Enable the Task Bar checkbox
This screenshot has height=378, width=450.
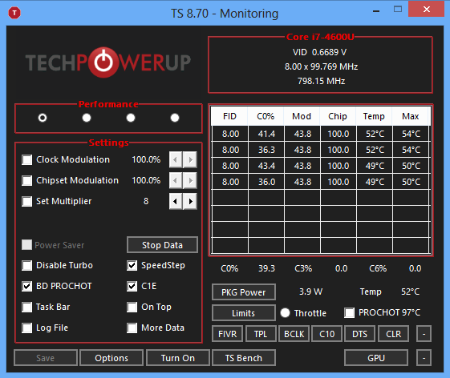(x=27, y=307)
